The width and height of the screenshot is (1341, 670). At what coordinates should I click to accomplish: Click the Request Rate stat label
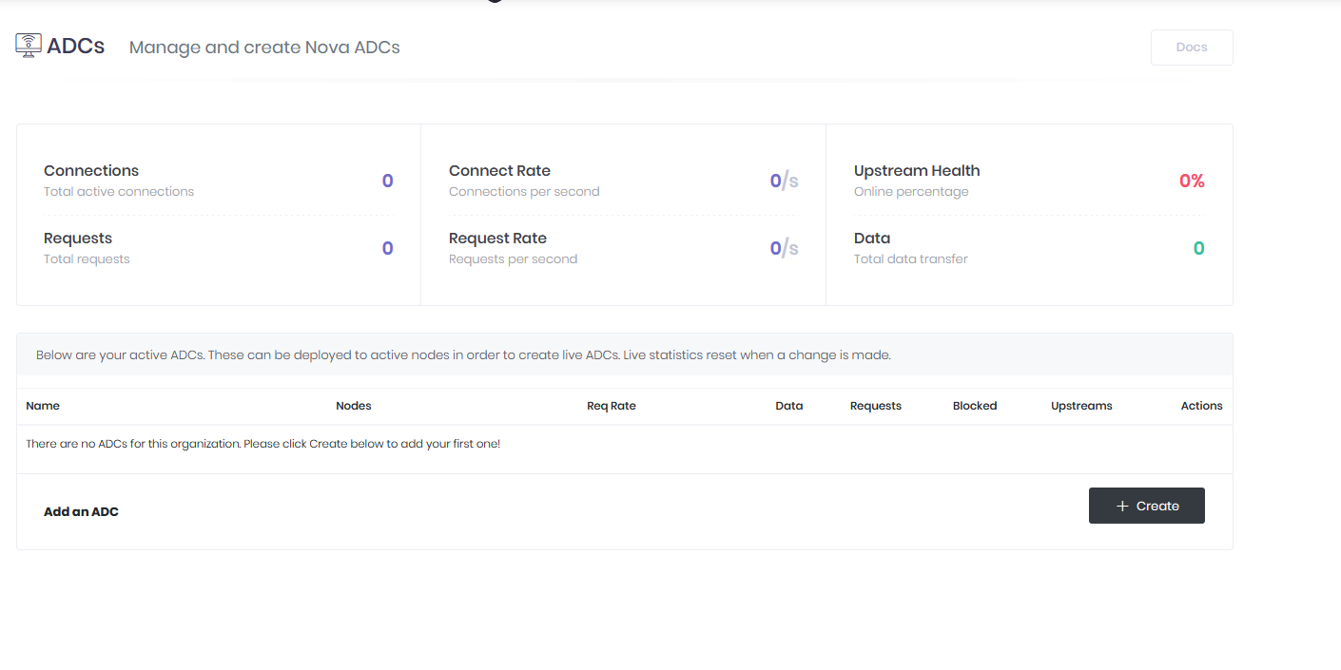point(497,239)
